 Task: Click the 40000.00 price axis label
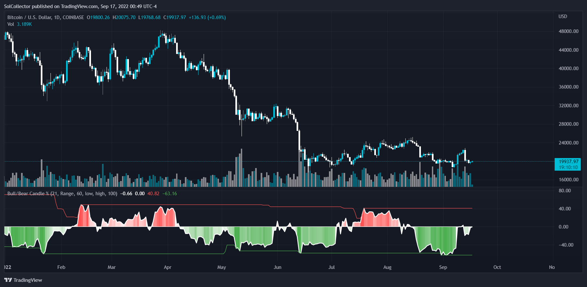pos(569,69)
